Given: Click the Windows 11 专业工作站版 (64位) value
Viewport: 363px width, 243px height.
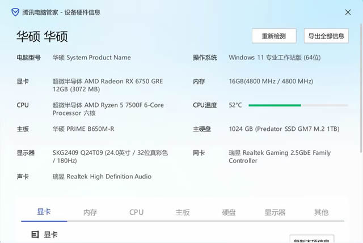Looking at the screenshot, I should [275, 58].
